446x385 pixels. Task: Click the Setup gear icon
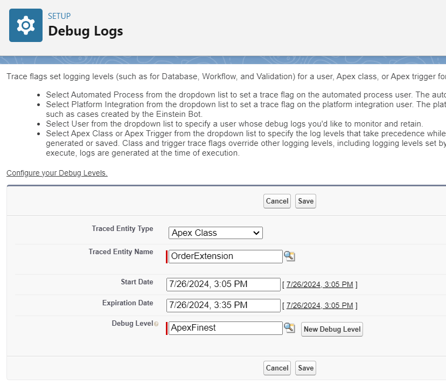[25, 25]
